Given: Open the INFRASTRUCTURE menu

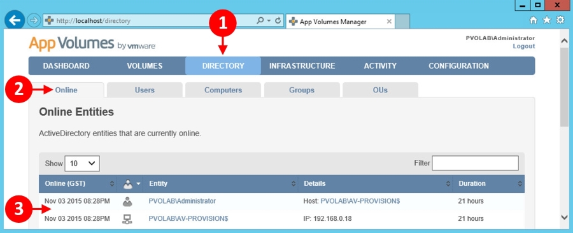Looking at the screenshot, I should tap(302, 66).
